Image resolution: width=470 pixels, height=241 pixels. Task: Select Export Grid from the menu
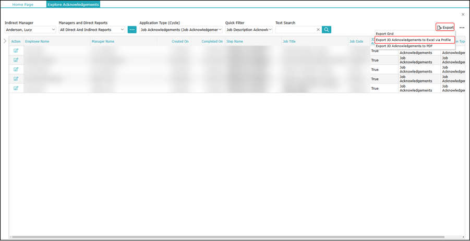(x=385, y=33)
